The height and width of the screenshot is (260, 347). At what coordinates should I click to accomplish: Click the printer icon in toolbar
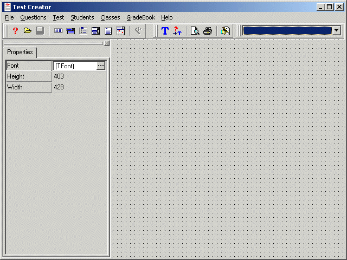tap(207, 31)
